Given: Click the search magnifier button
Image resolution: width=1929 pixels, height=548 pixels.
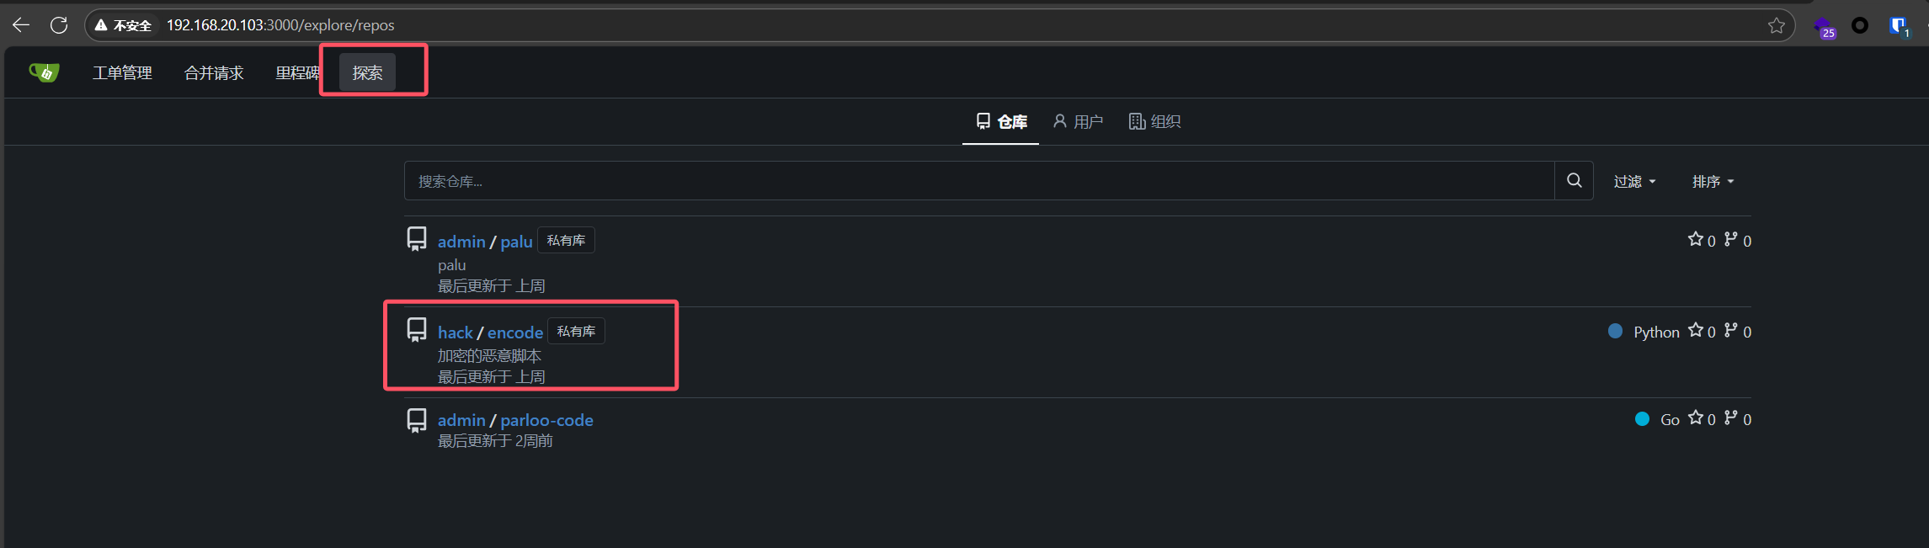Looking at the screenshot, I should (1574, 180).
